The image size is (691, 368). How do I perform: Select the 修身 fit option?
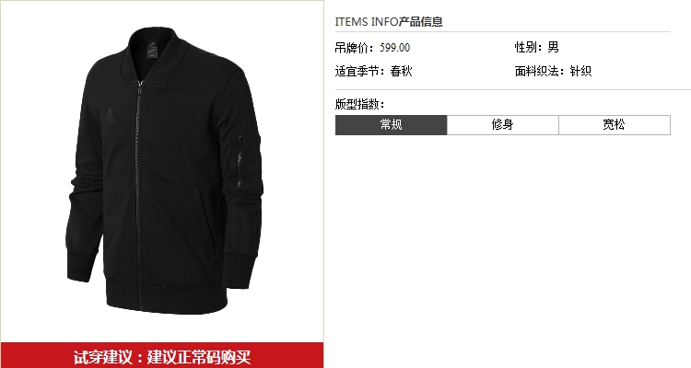[503, 125]
